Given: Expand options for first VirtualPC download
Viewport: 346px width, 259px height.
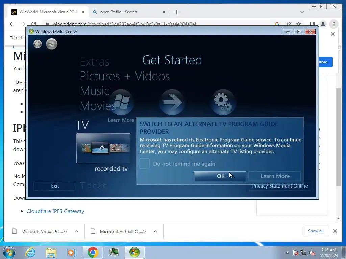Looking at the screenshot, I should [77, 231].
